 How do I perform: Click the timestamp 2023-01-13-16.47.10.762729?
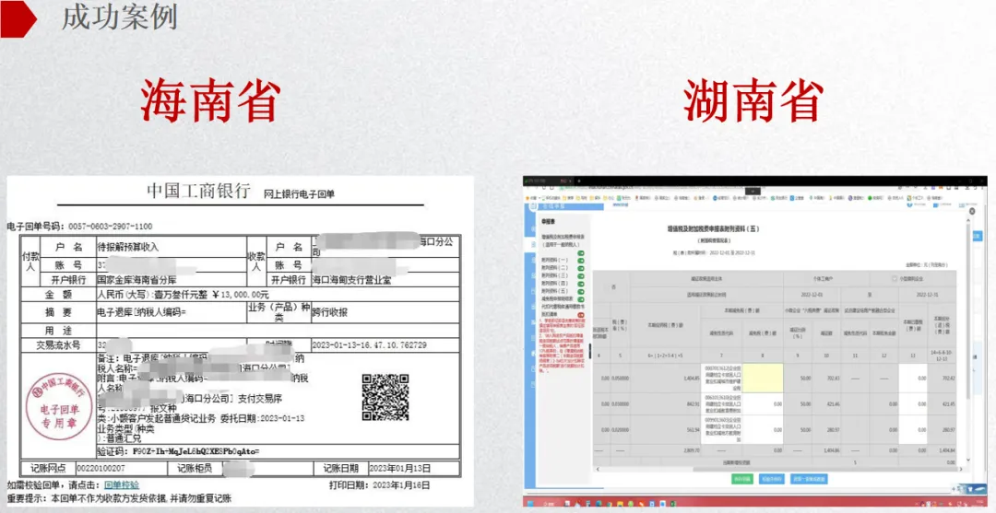tap(369, 345)
